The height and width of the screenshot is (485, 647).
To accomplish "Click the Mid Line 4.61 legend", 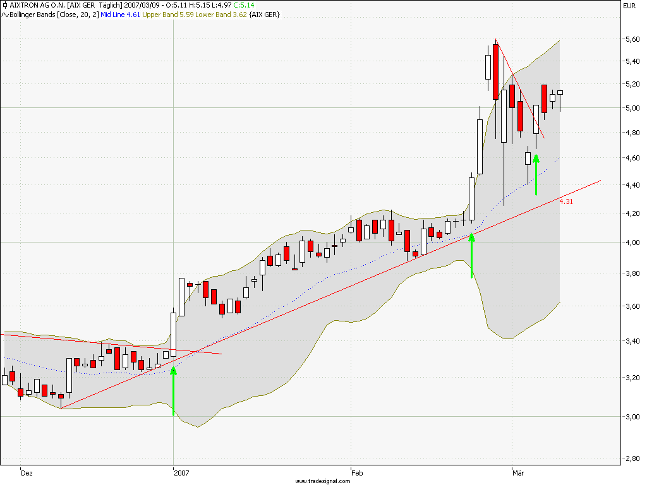I will pyautogui.click(x=121, y=15).
